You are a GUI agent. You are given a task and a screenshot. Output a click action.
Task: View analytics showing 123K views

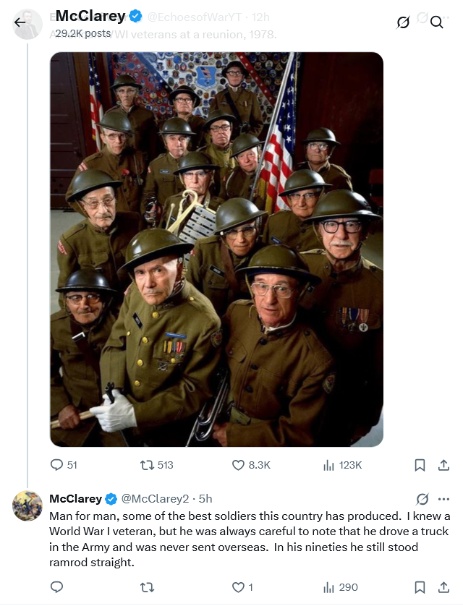342,465
